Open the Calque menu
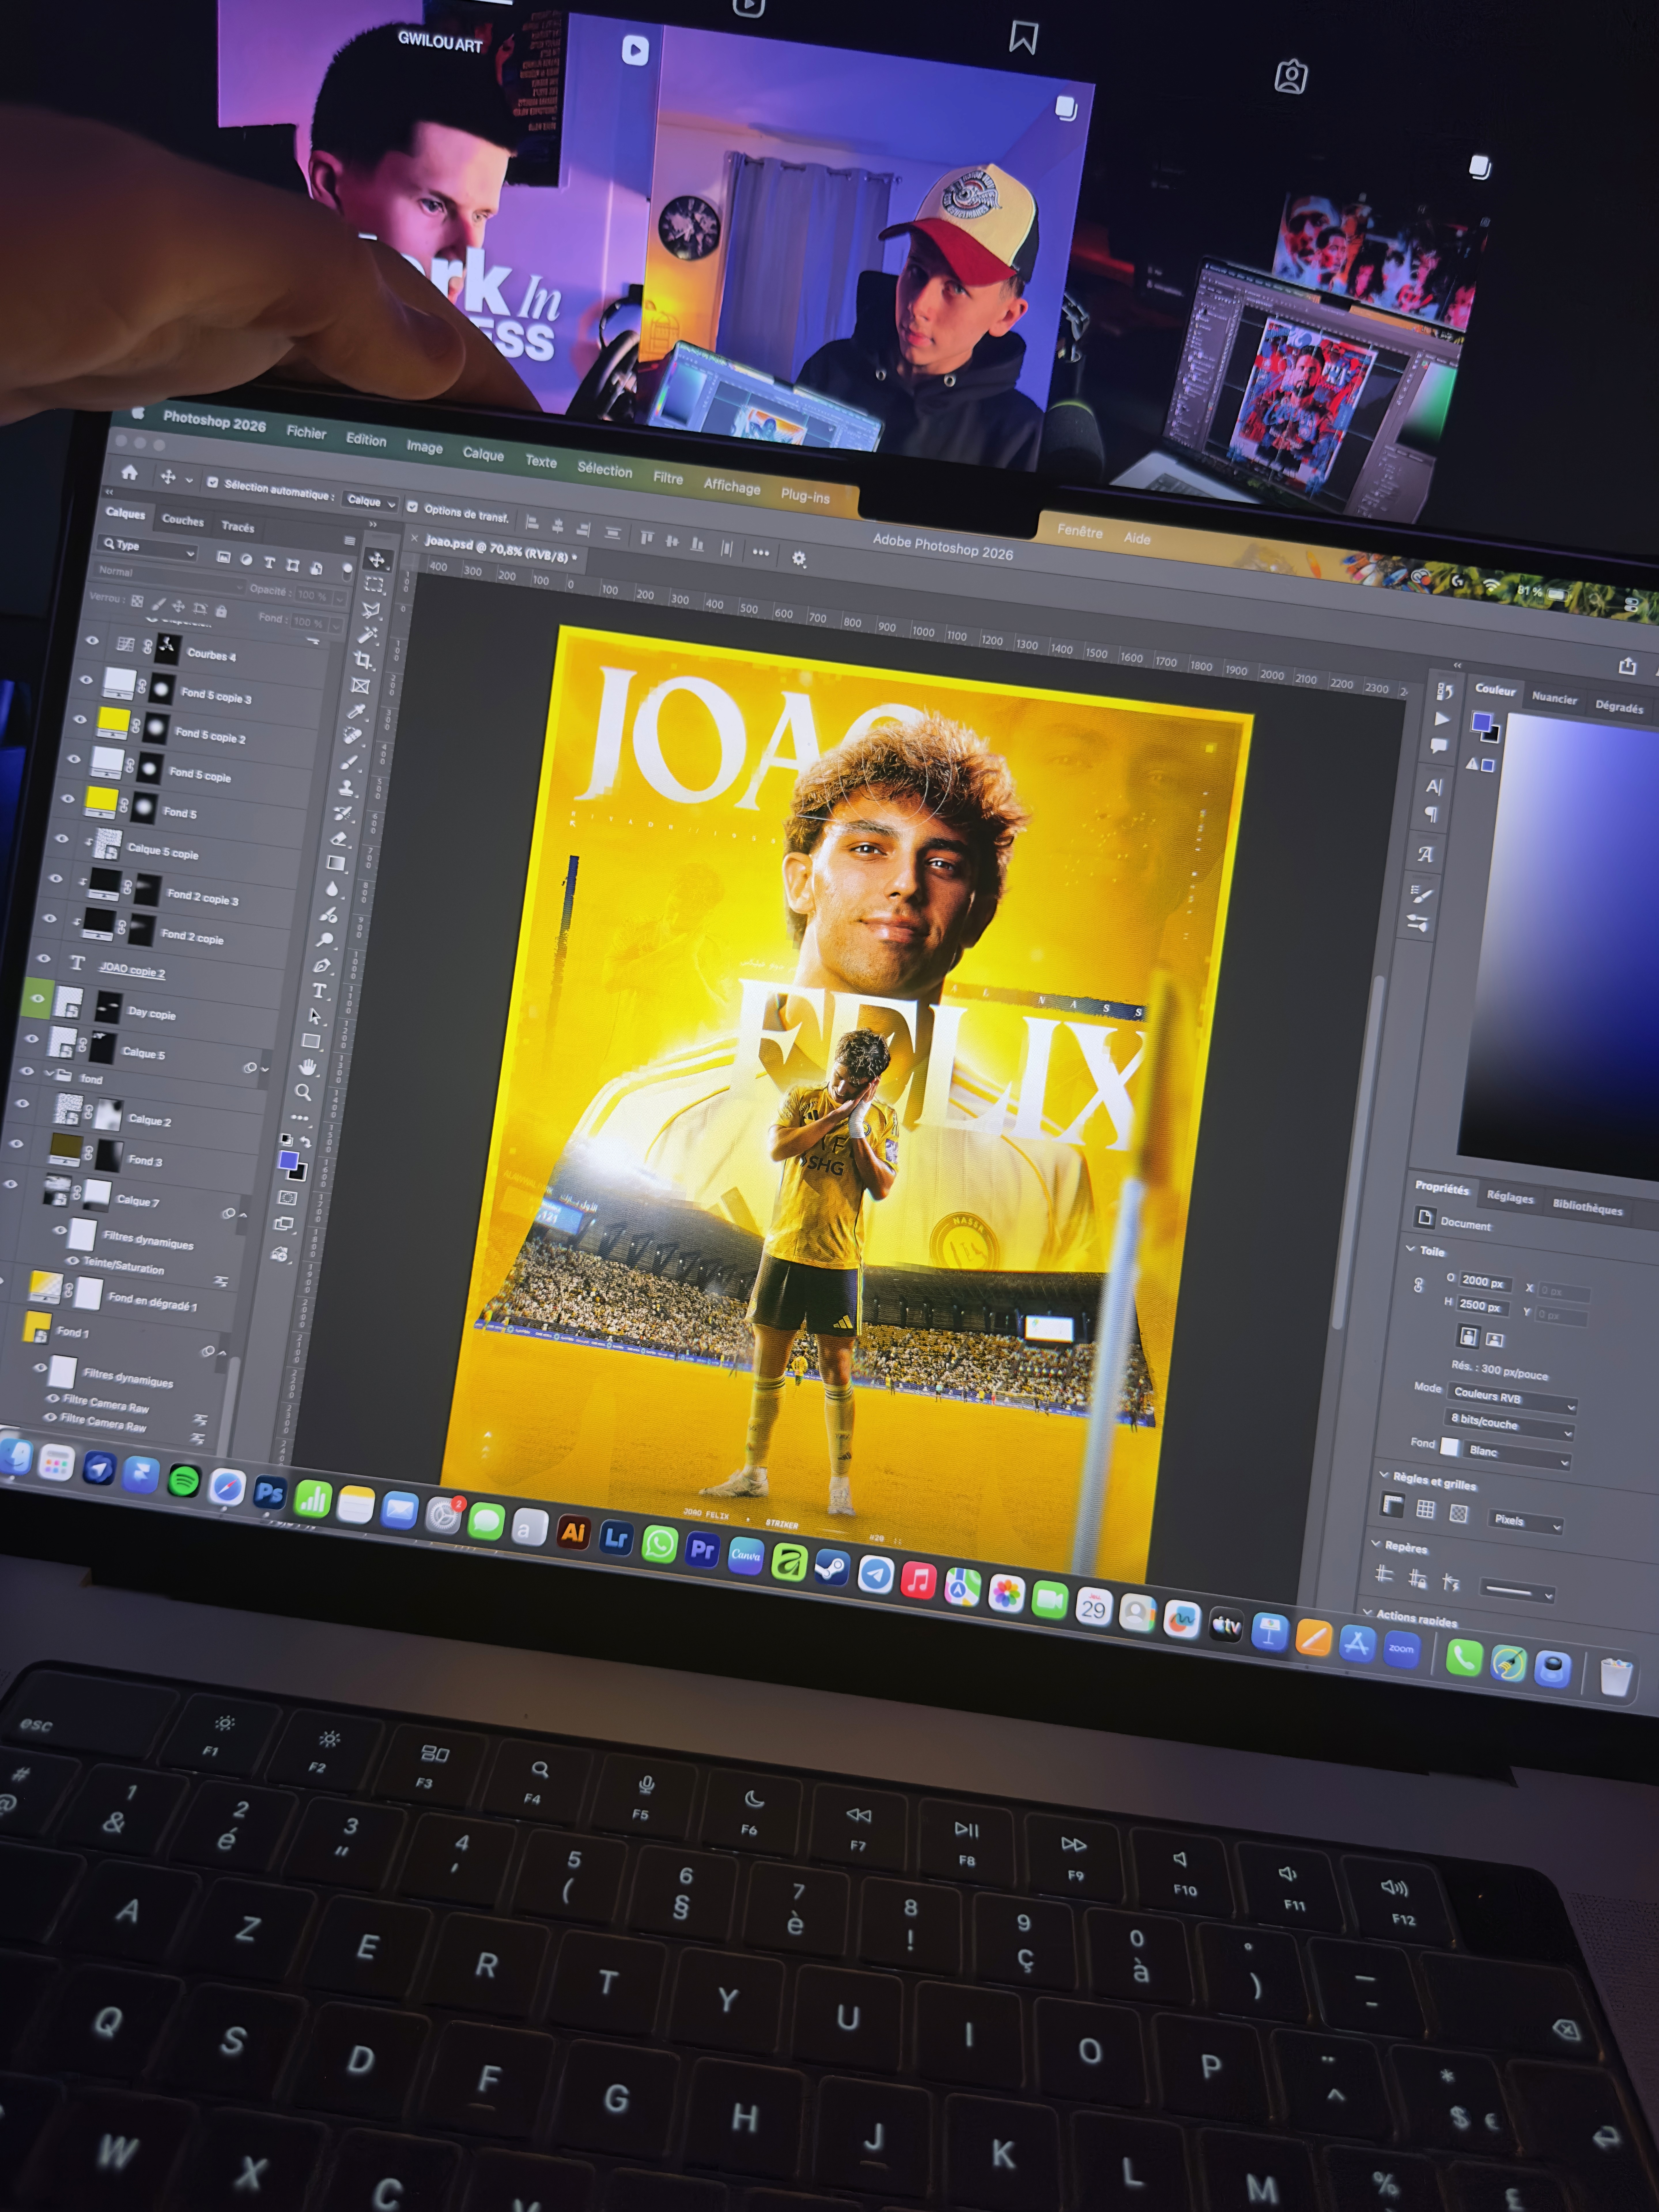 483,454
